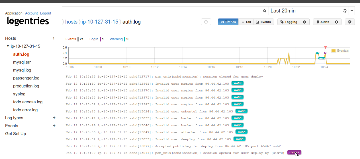The width and height of the screenshot is (360, 159).
Task: Click the plus button beside Tagging
Action: click(x=304, y=22)
